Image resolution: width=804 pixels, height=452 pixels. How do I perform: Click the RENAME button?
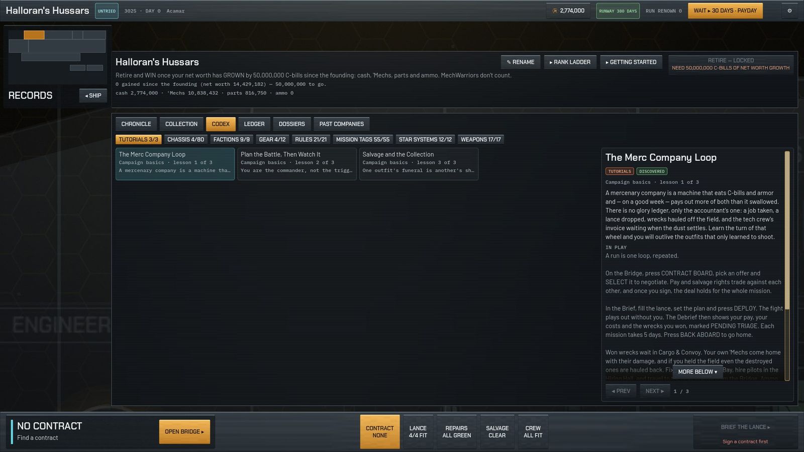coord(521,62)
